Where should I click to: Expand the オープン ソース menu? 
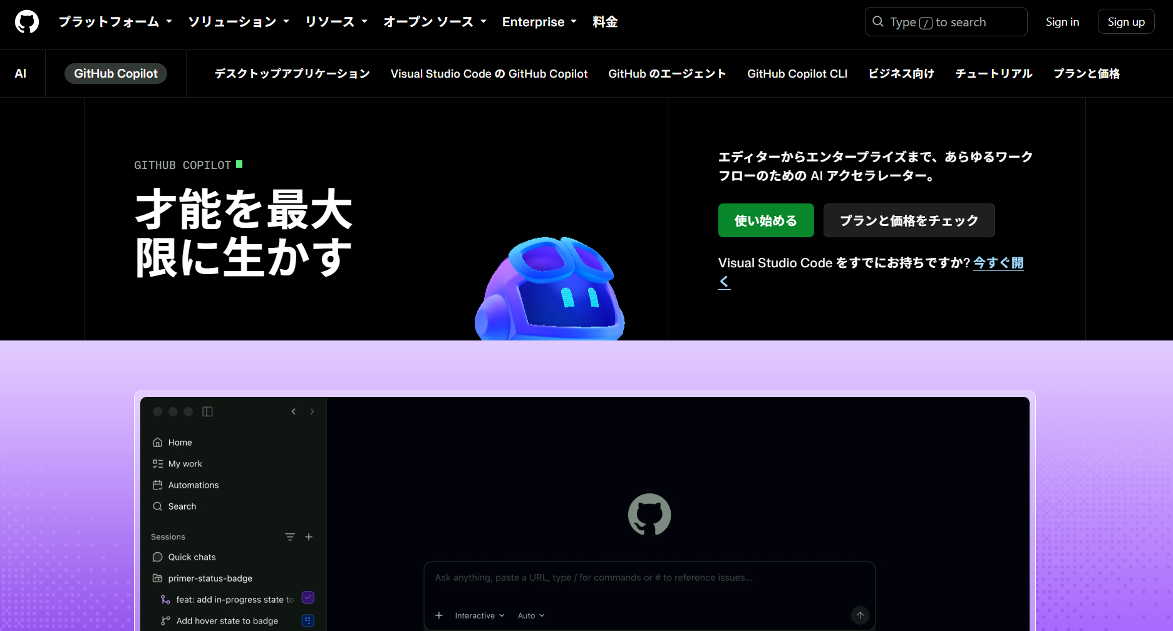(435, 22)
